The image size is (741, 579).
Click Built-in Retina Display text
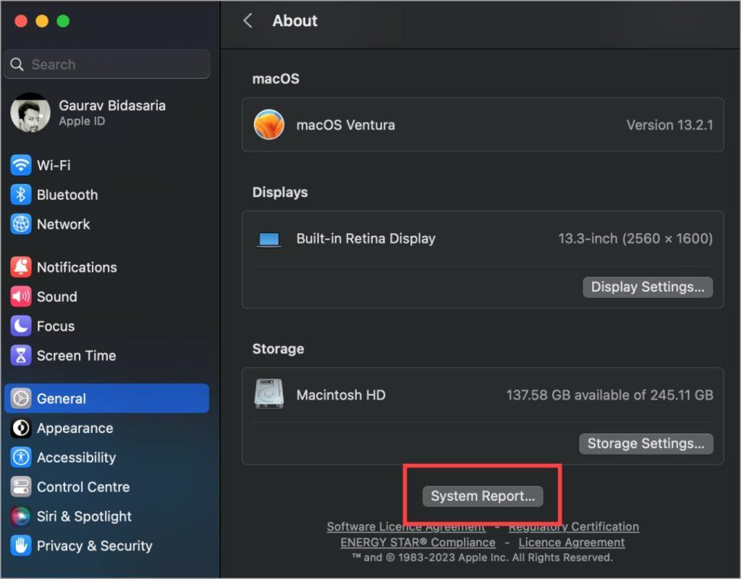(x=365, y=238)
